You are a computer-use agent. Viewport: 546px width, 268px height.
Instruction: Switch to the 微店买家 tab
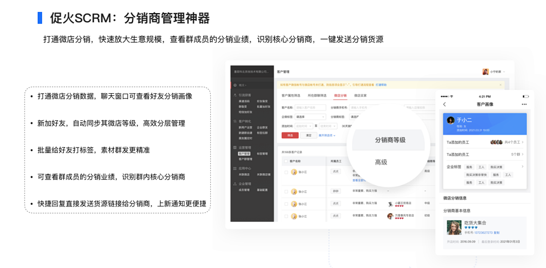click(360, 95)
